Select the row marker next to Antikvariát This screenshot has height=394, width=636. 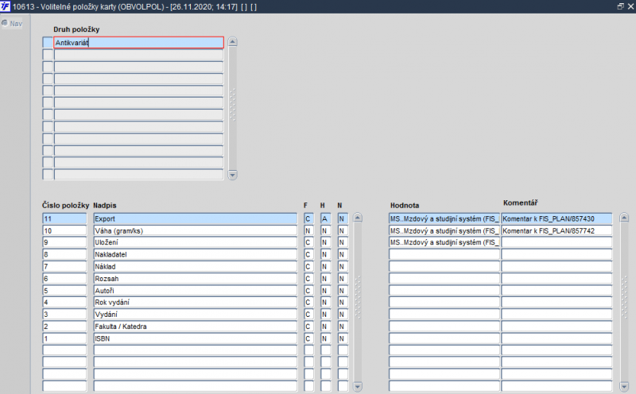click(48, 43)
